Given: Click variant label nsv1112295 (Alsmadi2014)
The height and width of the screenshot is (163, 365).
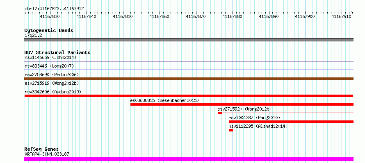Looking at the screenshot, I should click(258, 126).
